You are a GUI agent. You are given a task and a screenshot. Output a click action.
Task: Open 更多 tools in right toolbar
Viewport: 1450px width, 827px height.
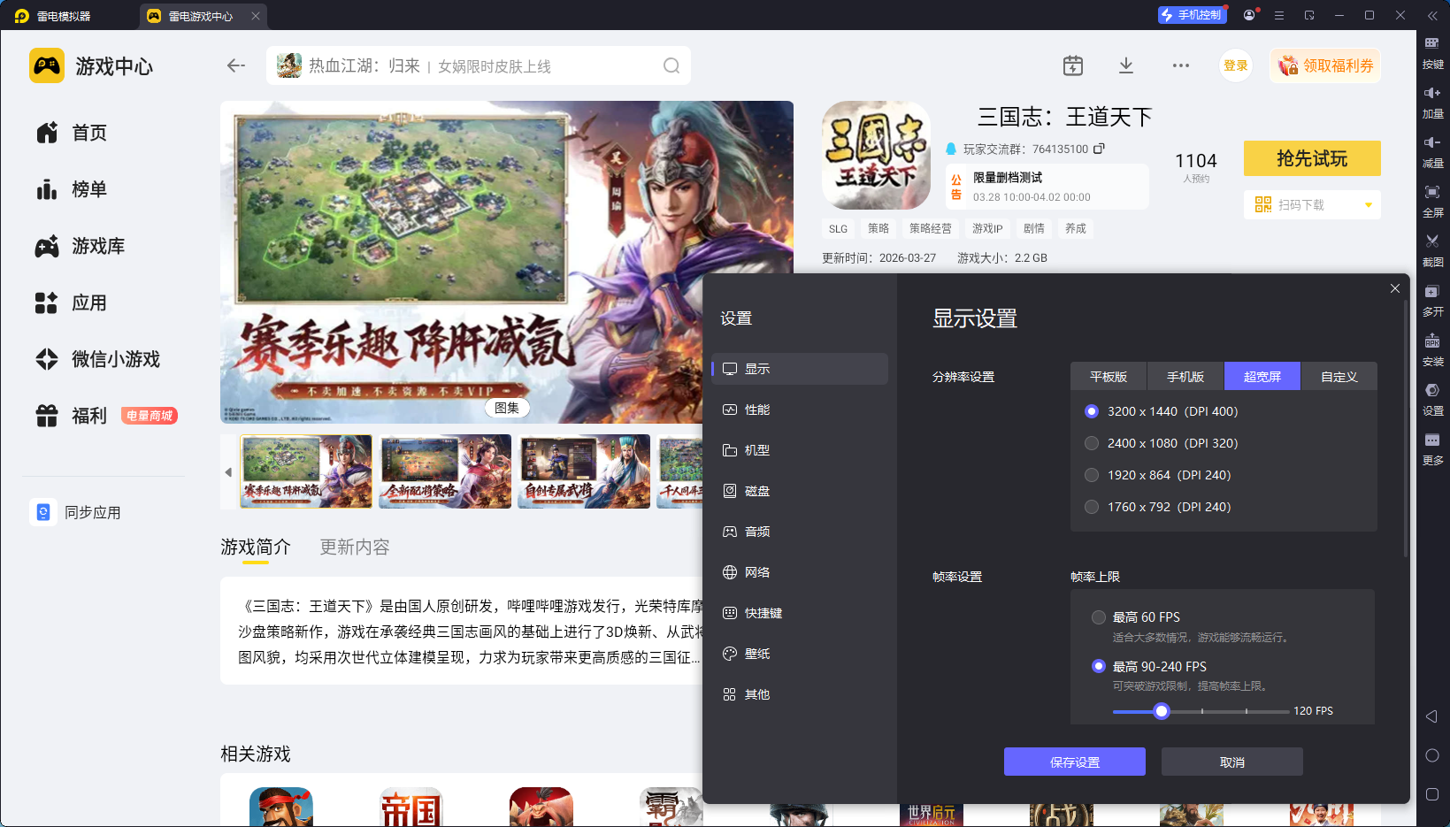coord(1432,449)
